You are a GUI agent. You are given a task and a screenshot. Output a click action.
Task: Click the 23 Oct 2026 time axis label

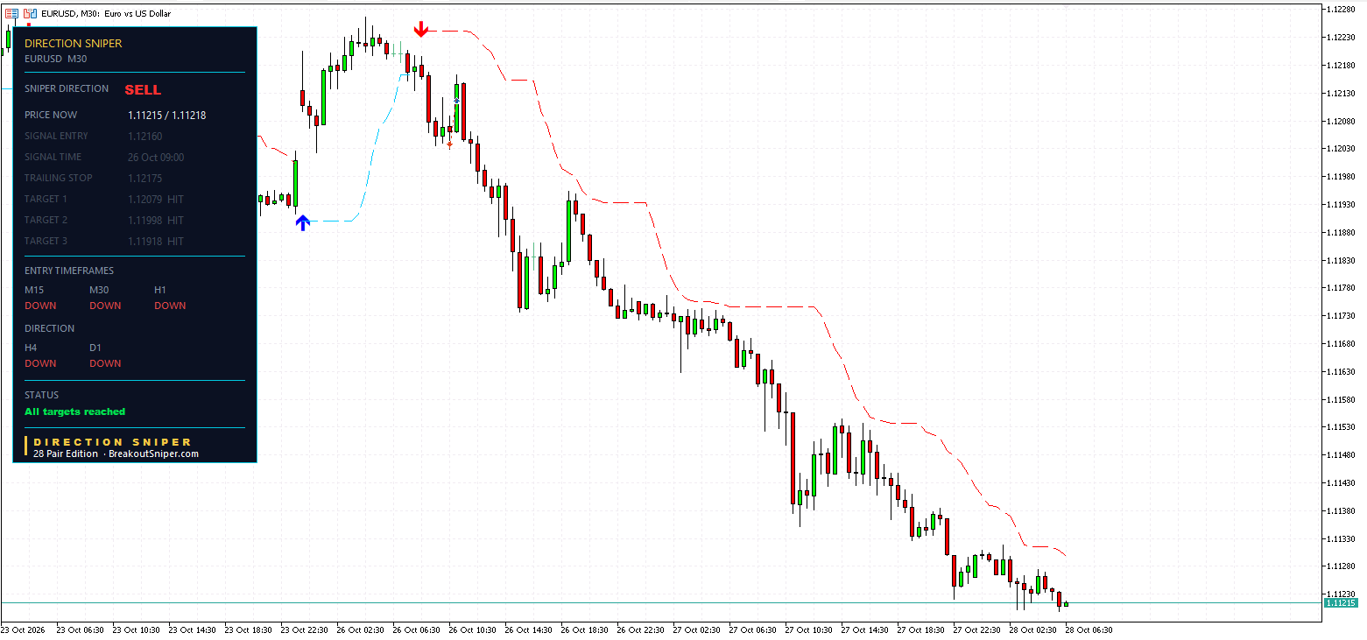coord(23,629)
